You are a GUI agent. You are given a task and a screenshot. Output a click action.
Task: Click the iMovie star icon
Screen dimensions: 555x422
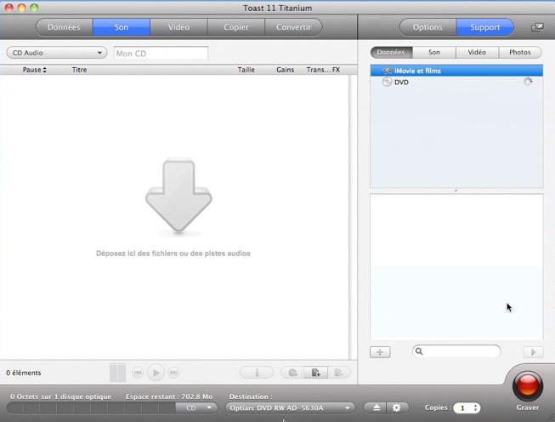coord(387,71)
